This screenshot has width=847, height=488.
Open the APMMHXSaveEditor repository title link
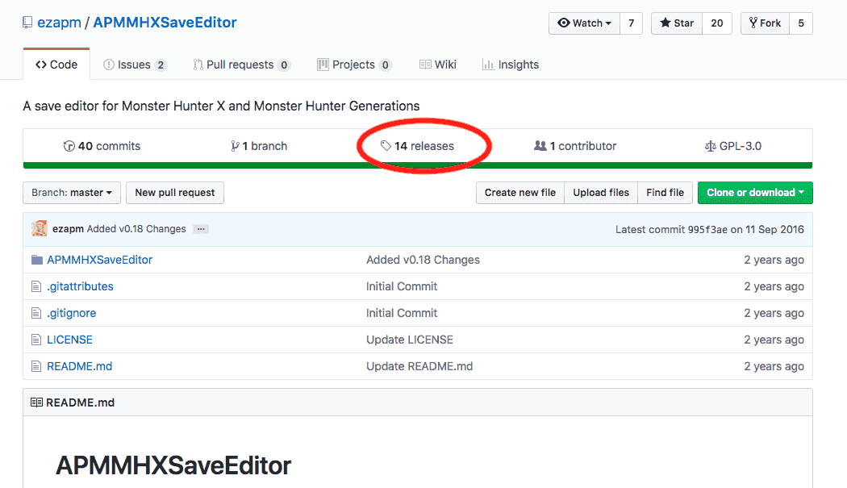[x=165, y=23]
